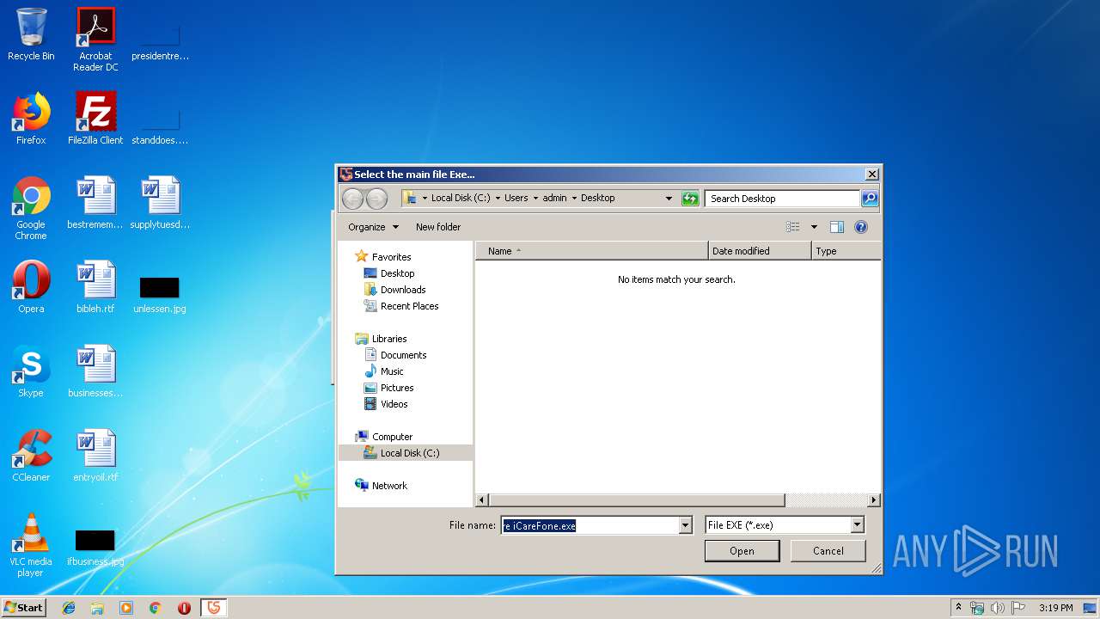
Task: Open the File EXE type filter dropdown
Action: pyautogui.click(x=857, y=525)
